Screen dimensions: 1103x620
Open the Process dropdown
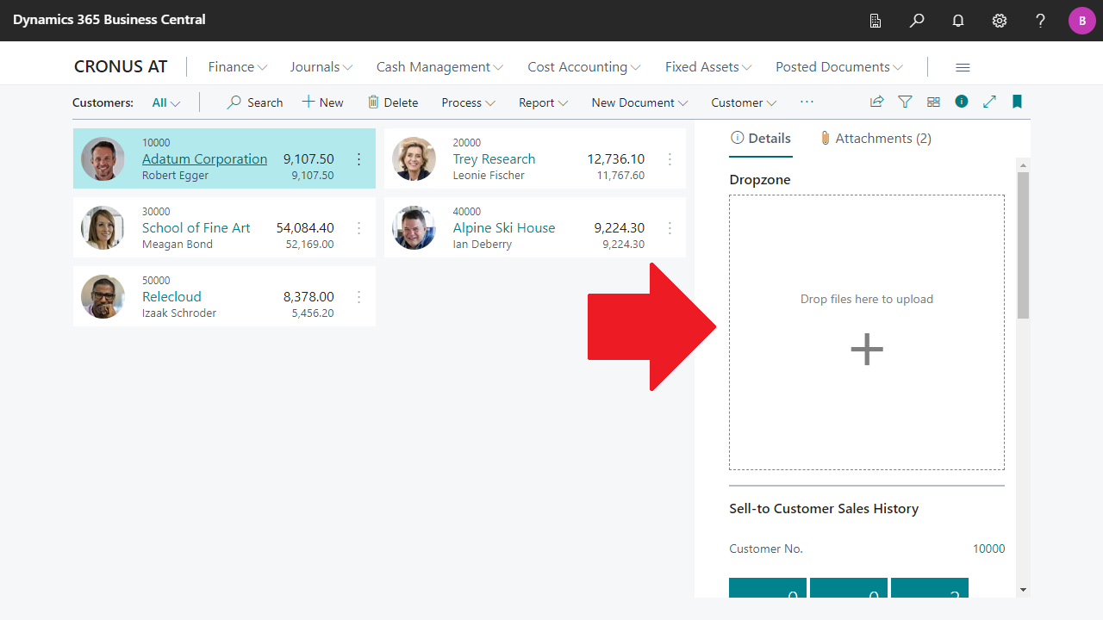(468, 102)
